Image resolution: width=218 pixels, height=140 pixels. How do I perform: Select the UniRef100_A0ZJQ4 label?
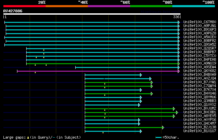point(200,79)
